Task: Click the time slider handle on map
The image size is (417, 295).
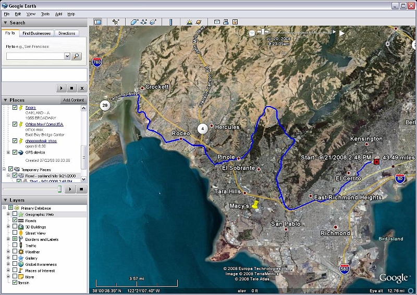Action: coord(263,32)
